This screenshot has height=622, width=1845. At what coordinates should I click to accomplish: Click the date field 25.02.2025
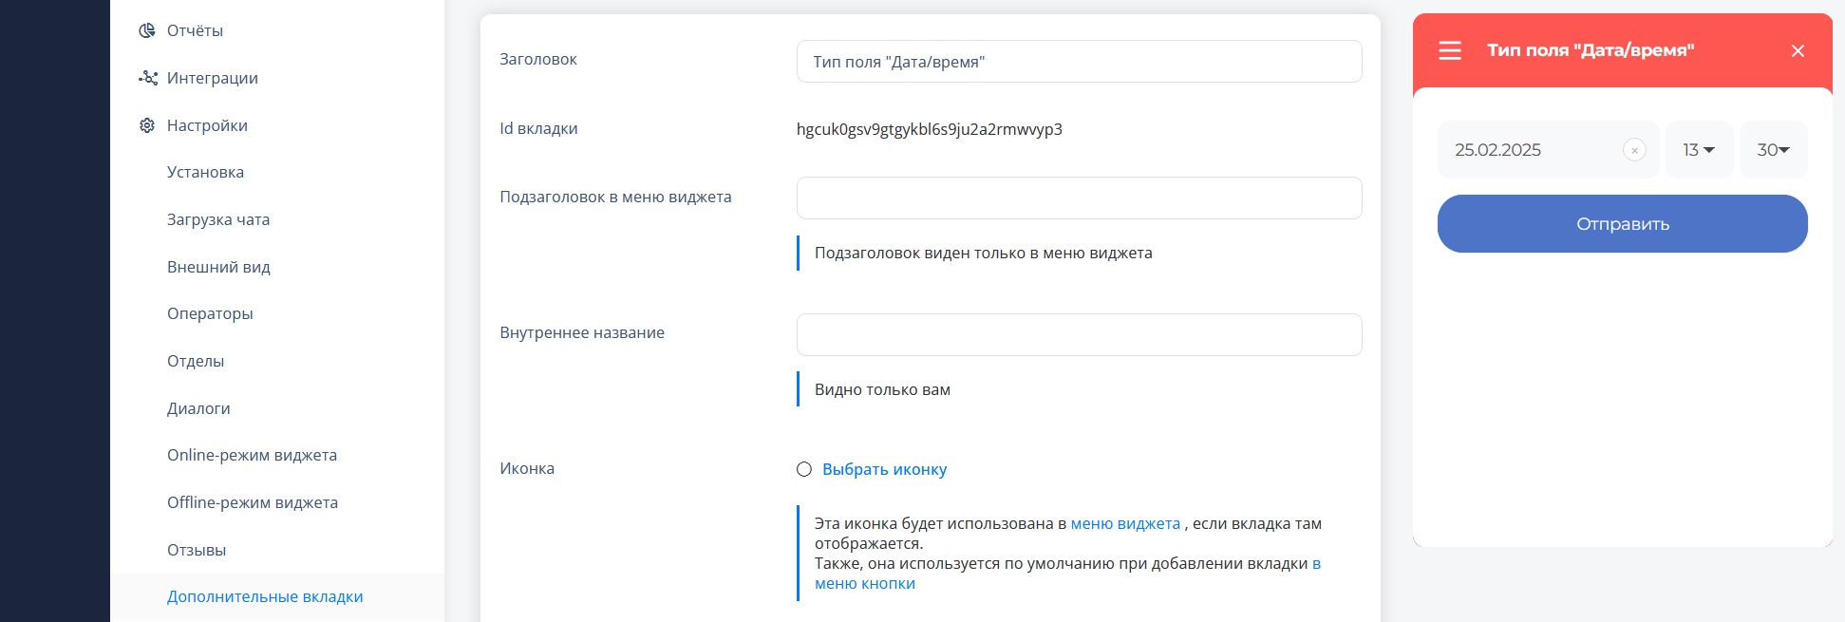click(x=1548, y=150)
